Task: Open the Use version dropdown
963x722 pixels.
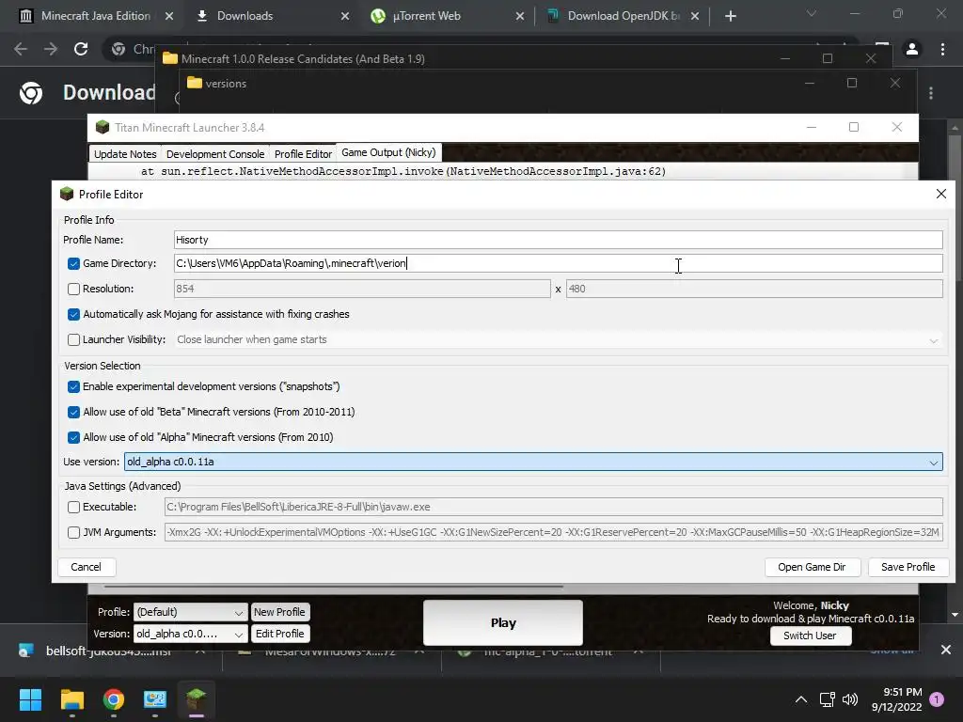Action: click(533, 462)
